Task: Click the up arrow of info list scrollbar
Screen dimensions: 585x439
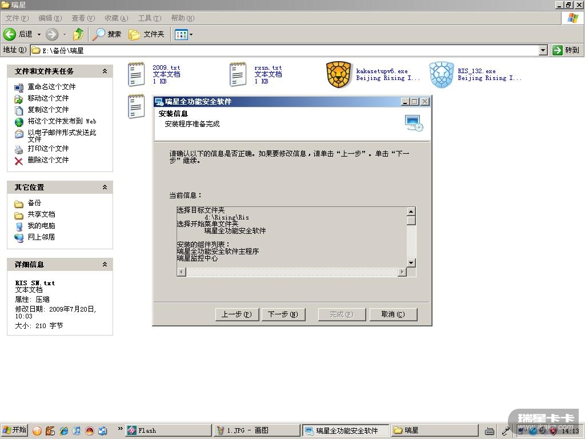Action: point(411,211)
